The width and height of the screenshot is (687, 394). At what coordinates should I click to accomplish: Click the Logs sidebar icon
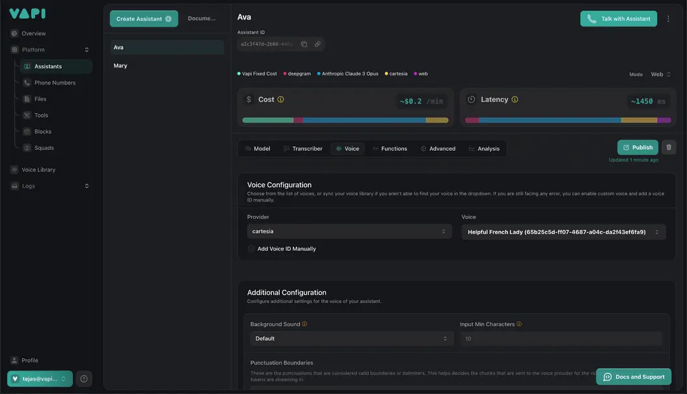[14, 186]
